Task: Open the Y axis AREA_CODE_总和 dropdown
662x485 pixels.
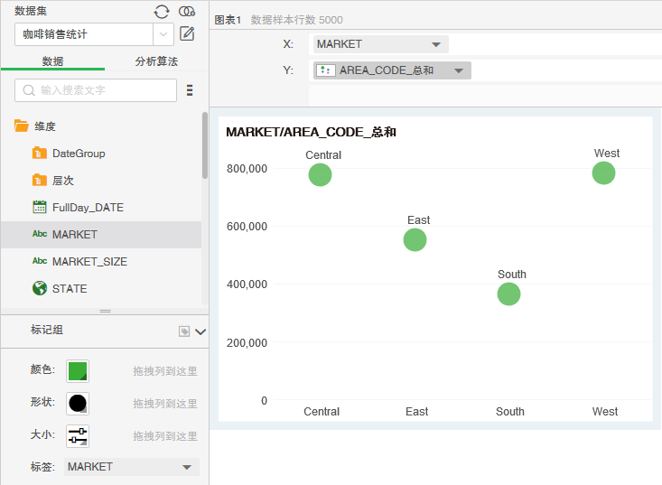Action: pyautogui.click(x=459, y=70)
